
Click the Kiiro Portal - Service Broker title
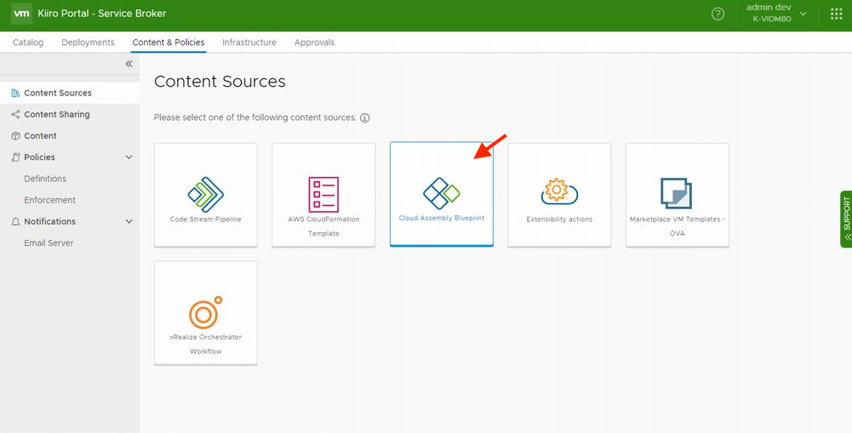[102, 14]
